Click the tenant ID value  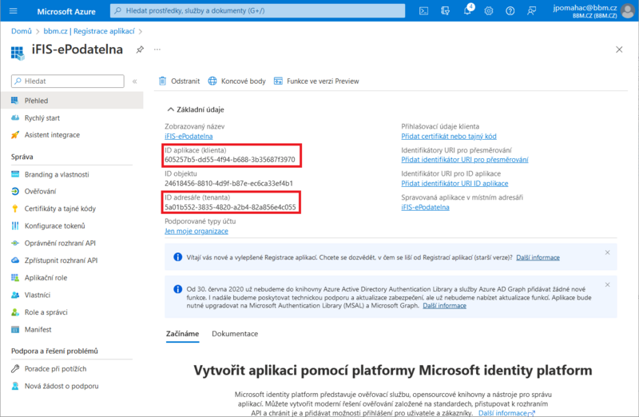click(x=230, y=207)
